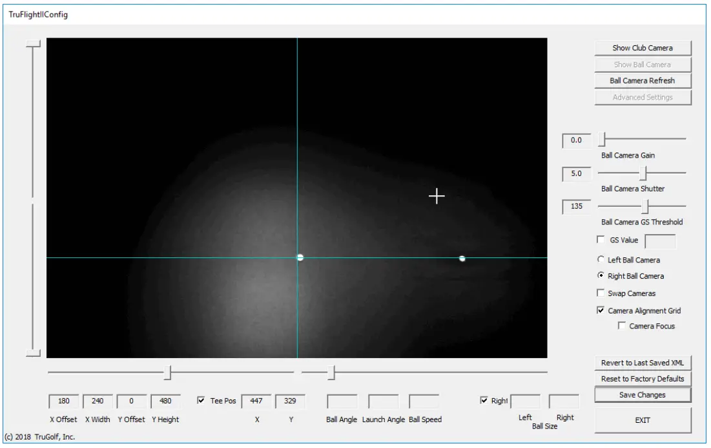Click the Save Changes button
The image size is (711, 448).
[x=643, y=395]
